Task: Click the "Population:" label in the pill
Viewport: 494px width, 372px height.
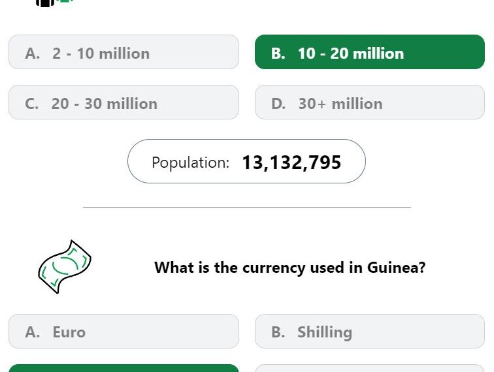Action: tap(190, 163)
